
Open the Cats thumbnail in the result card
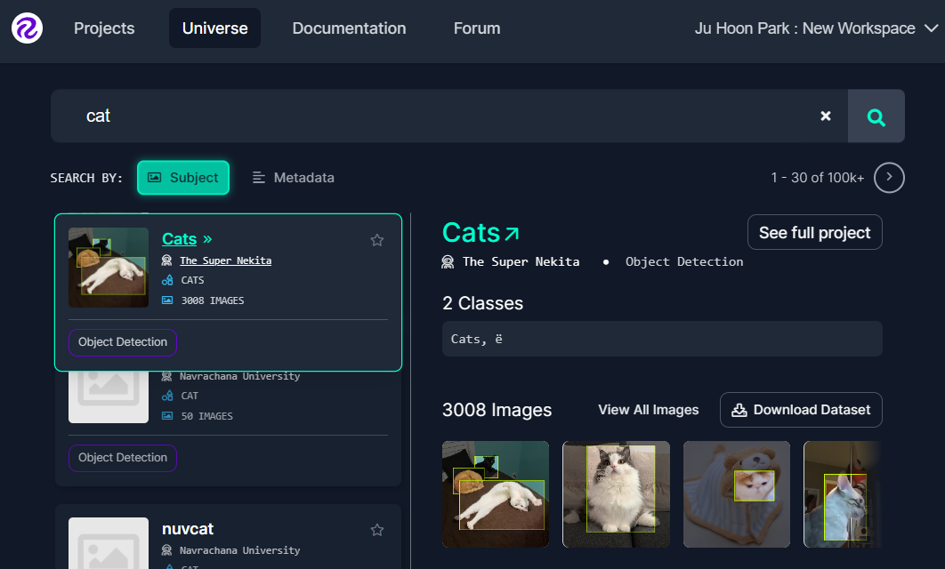pyautogui.click(x=109, y=268)
